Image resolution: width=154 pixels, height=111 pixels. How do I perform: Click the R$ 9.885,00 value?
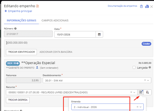pyautogui.click(x=145, y=63)
